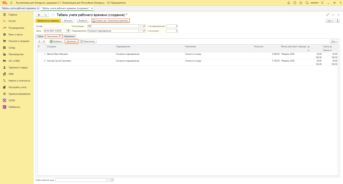This screenshot has height=184, width=343.
Task: Expand the Организация dropdown arrow
Action: click(x=140, y=26)
